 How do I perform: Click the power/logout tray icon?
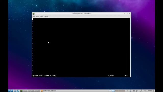click(x=153, y=91)
